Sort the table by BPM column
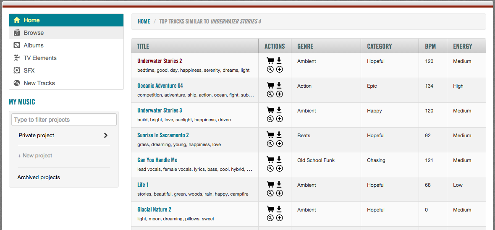The width and height of the screenshot is (495, 230). tap(430, 46)
